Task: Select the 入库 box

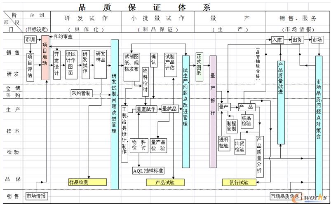Action: [277, 40]
